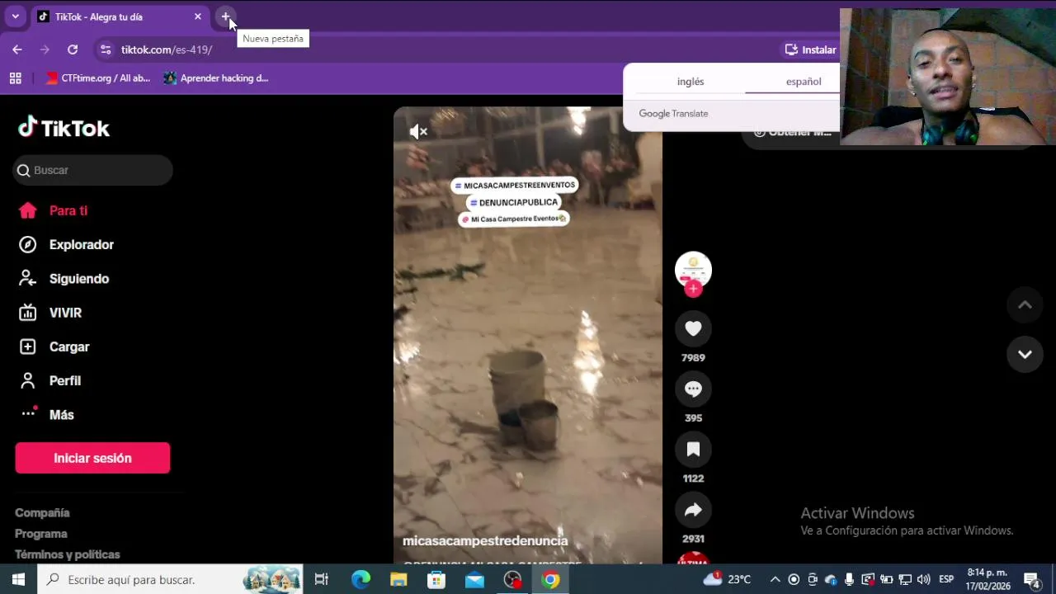Switch to Chrome on the taskbar
This screenshot has width=1056, height=594.
550,579
